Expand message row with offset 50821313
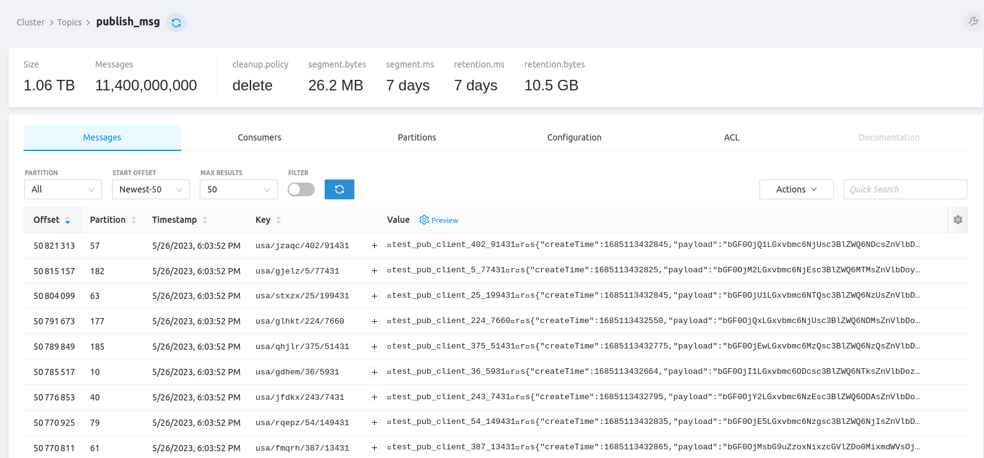984x458 pixels. (374, 246)
